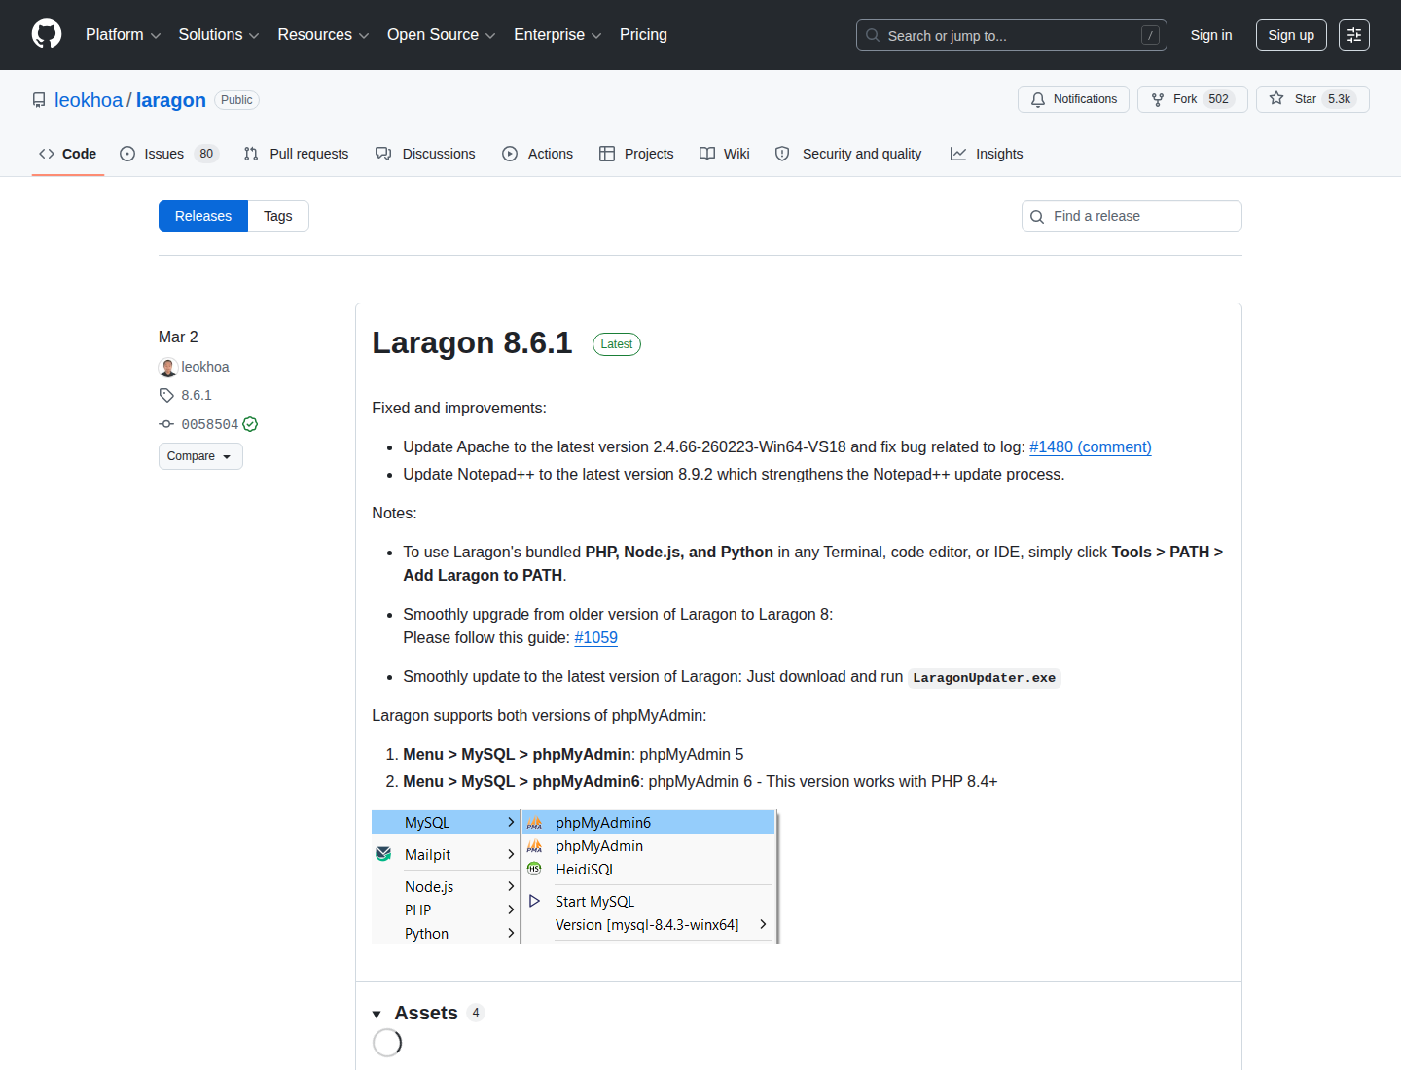Screen dimensions: 1401x1070
Task: Open the Projects tab
Action: pos(636,154)
